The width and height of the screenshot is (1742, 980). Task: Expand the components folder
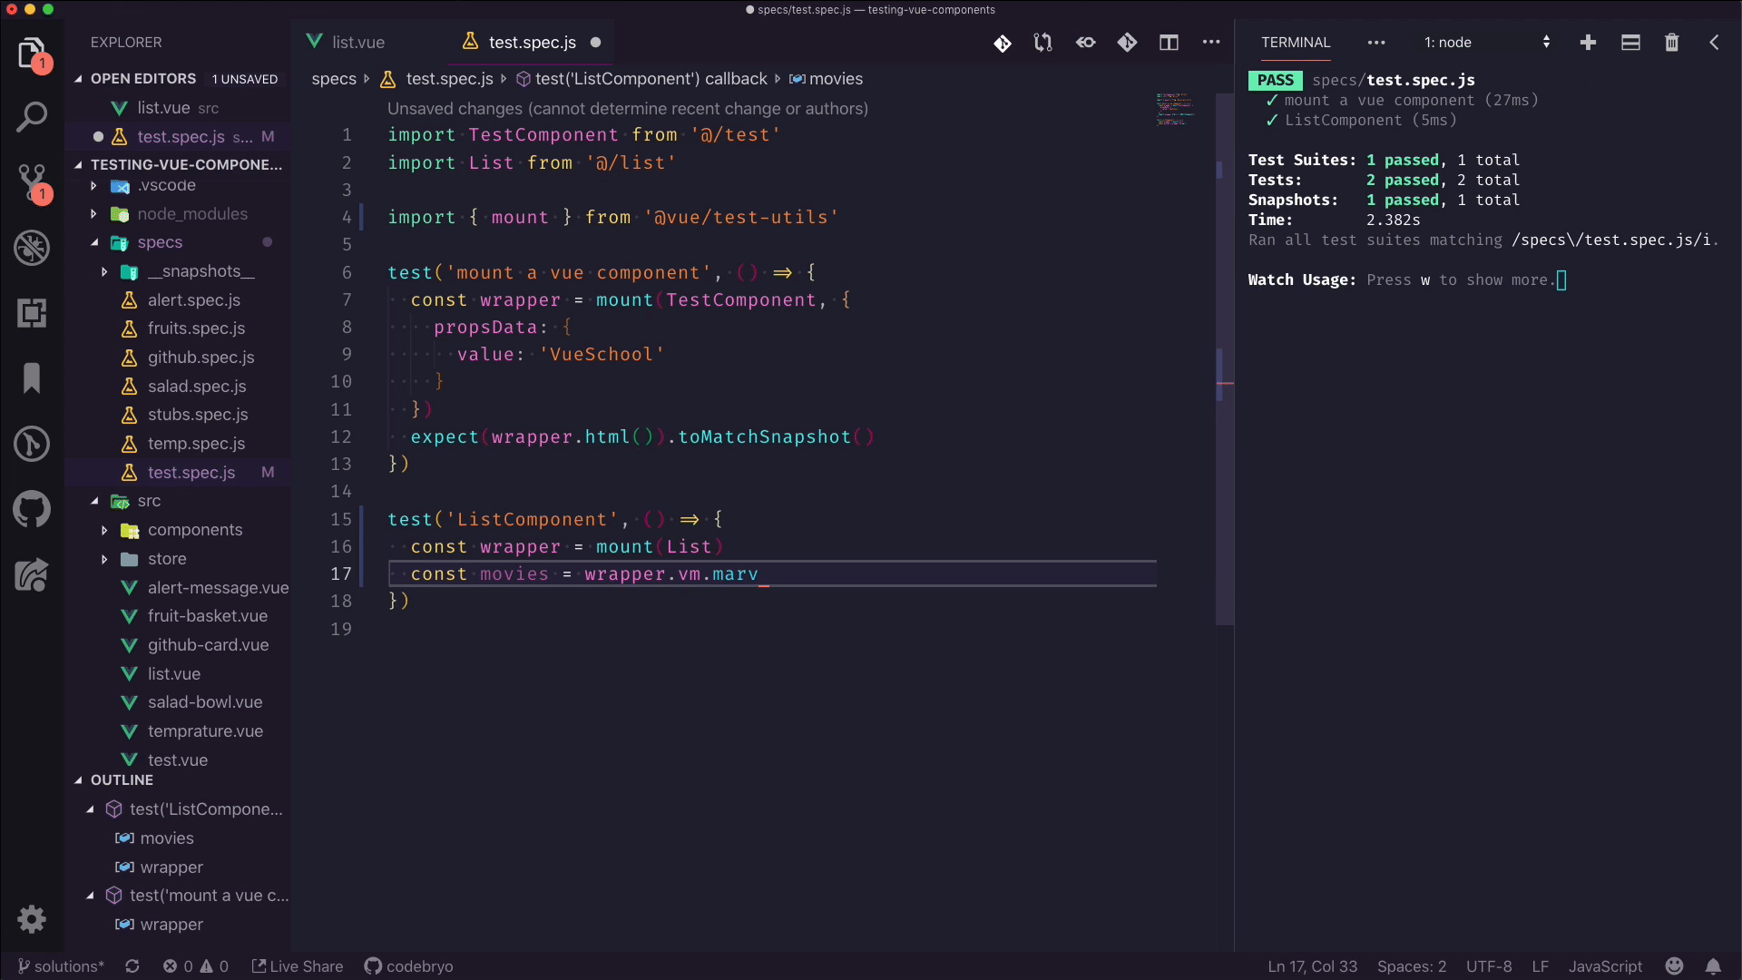click(x=104, y=530)
